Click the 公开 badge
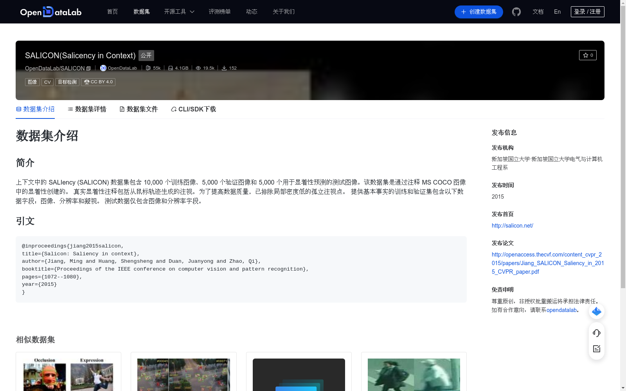The image size is (626, 391). click(x=146, y=56)
